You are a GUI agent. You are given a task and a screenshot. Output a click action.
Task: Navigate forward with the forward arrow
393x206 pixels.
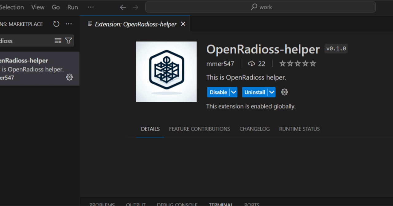[x=135, y=7]
